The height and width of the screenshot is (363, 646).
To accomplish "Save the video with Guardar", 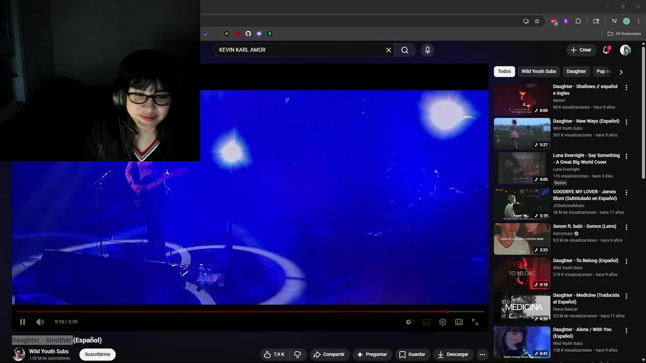I will click(x=412, y=354).
